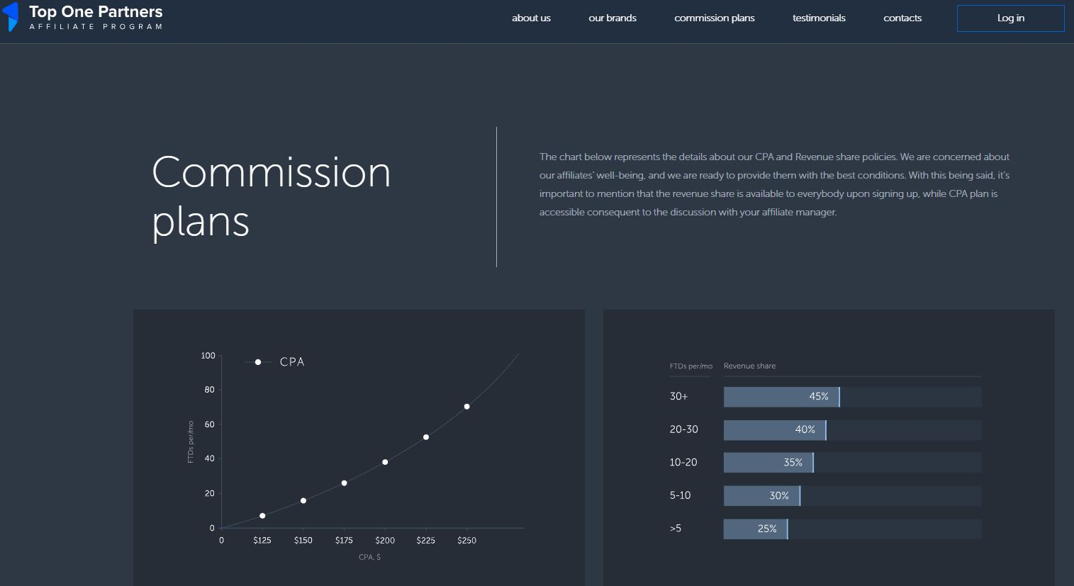This screenshot has height=586, width=1074.
Task: Click the 25% revenue share bar
Action: pyautogui.click(x=755, y=529)
